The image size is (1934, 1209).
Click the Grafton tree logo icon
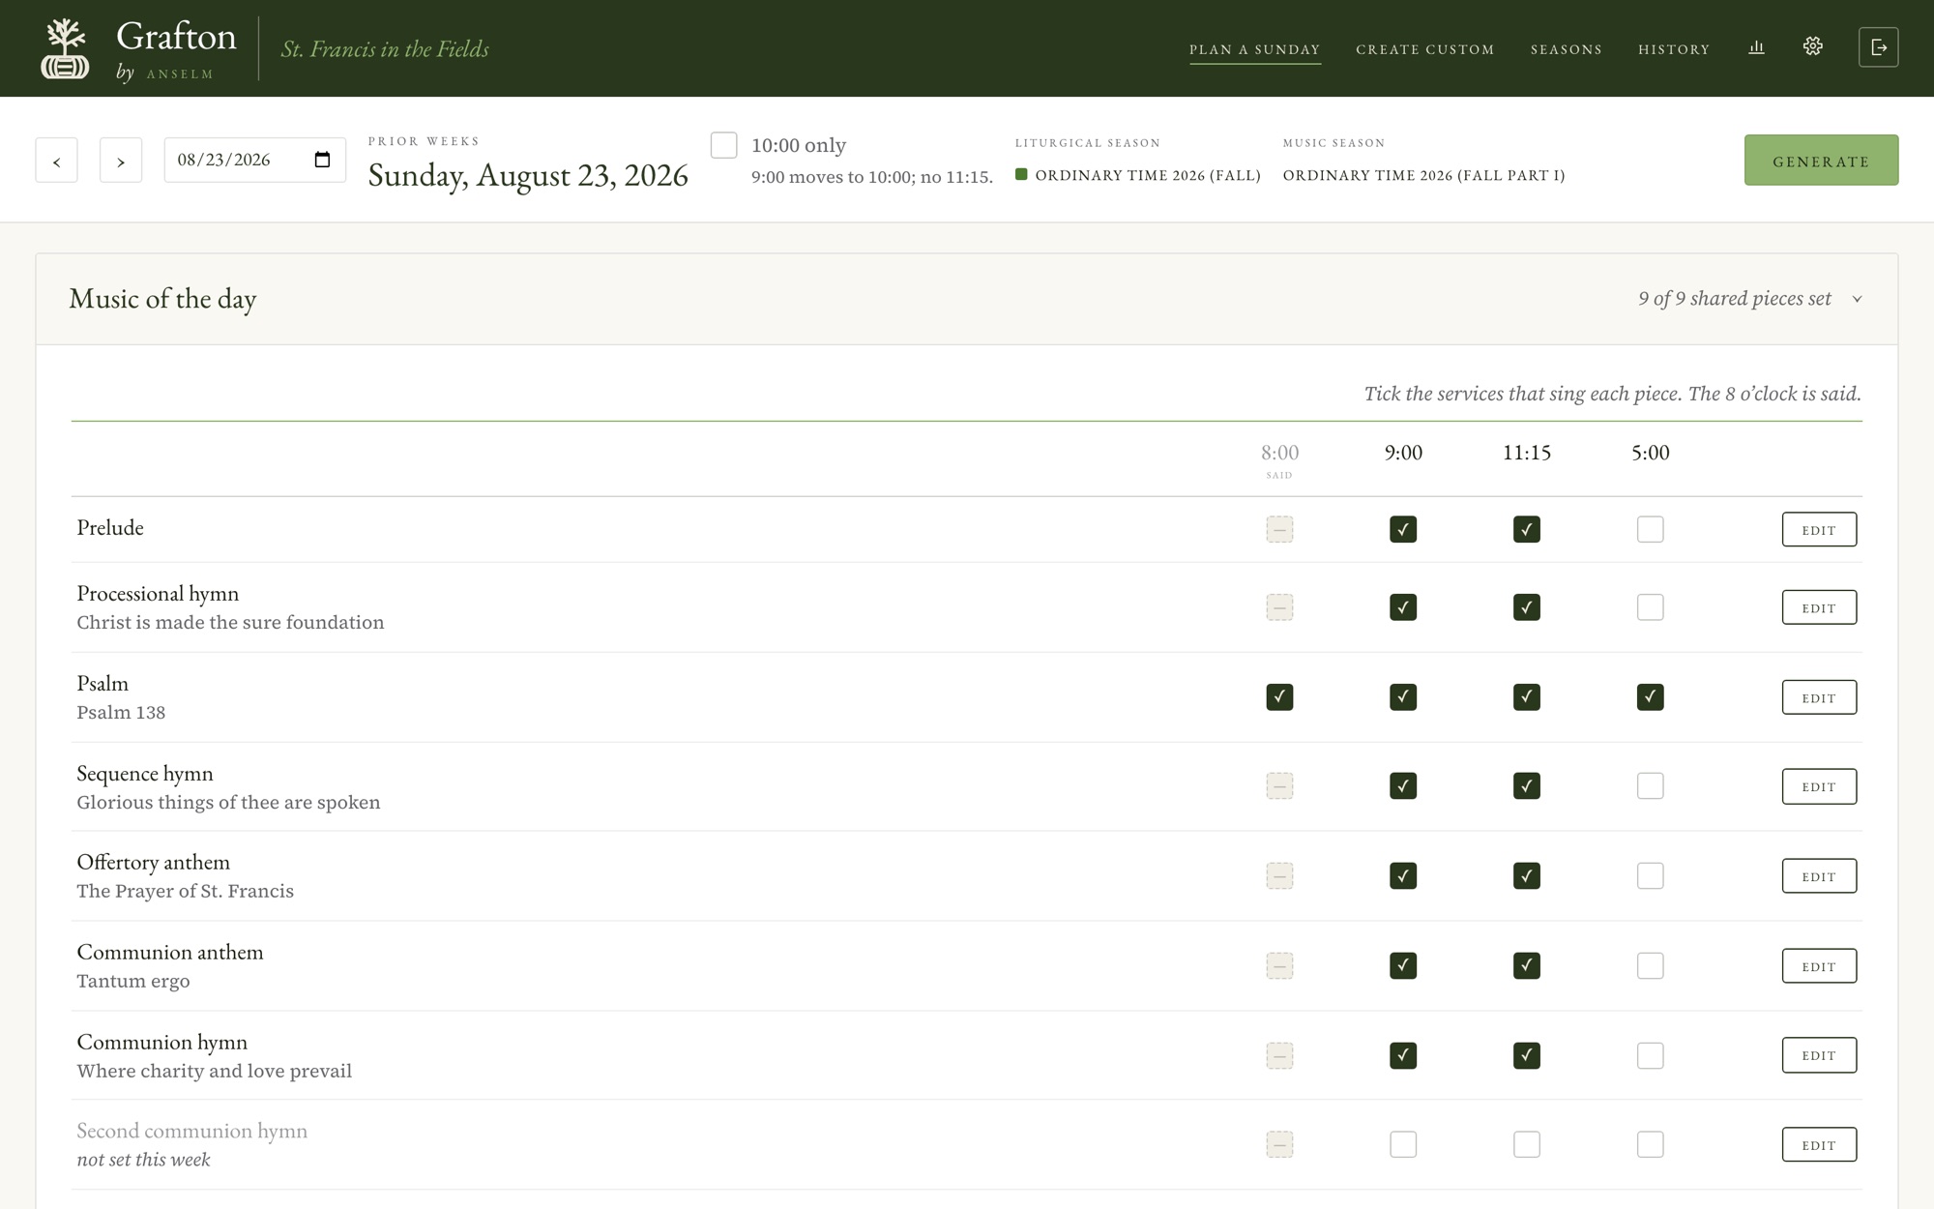pos(65,48)
